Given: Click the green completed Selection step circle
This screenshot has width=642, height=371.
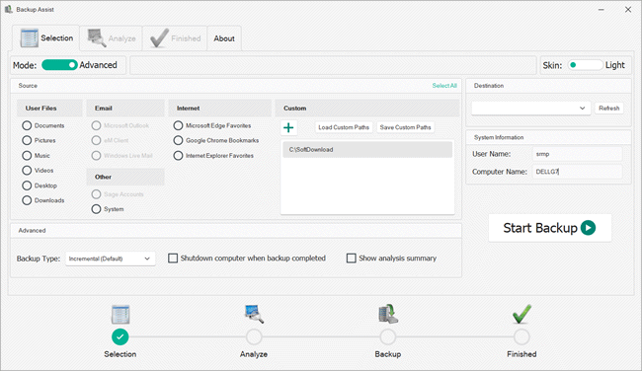Looking at the screenshot, I should pyautogui.click(x=120, y=337).
